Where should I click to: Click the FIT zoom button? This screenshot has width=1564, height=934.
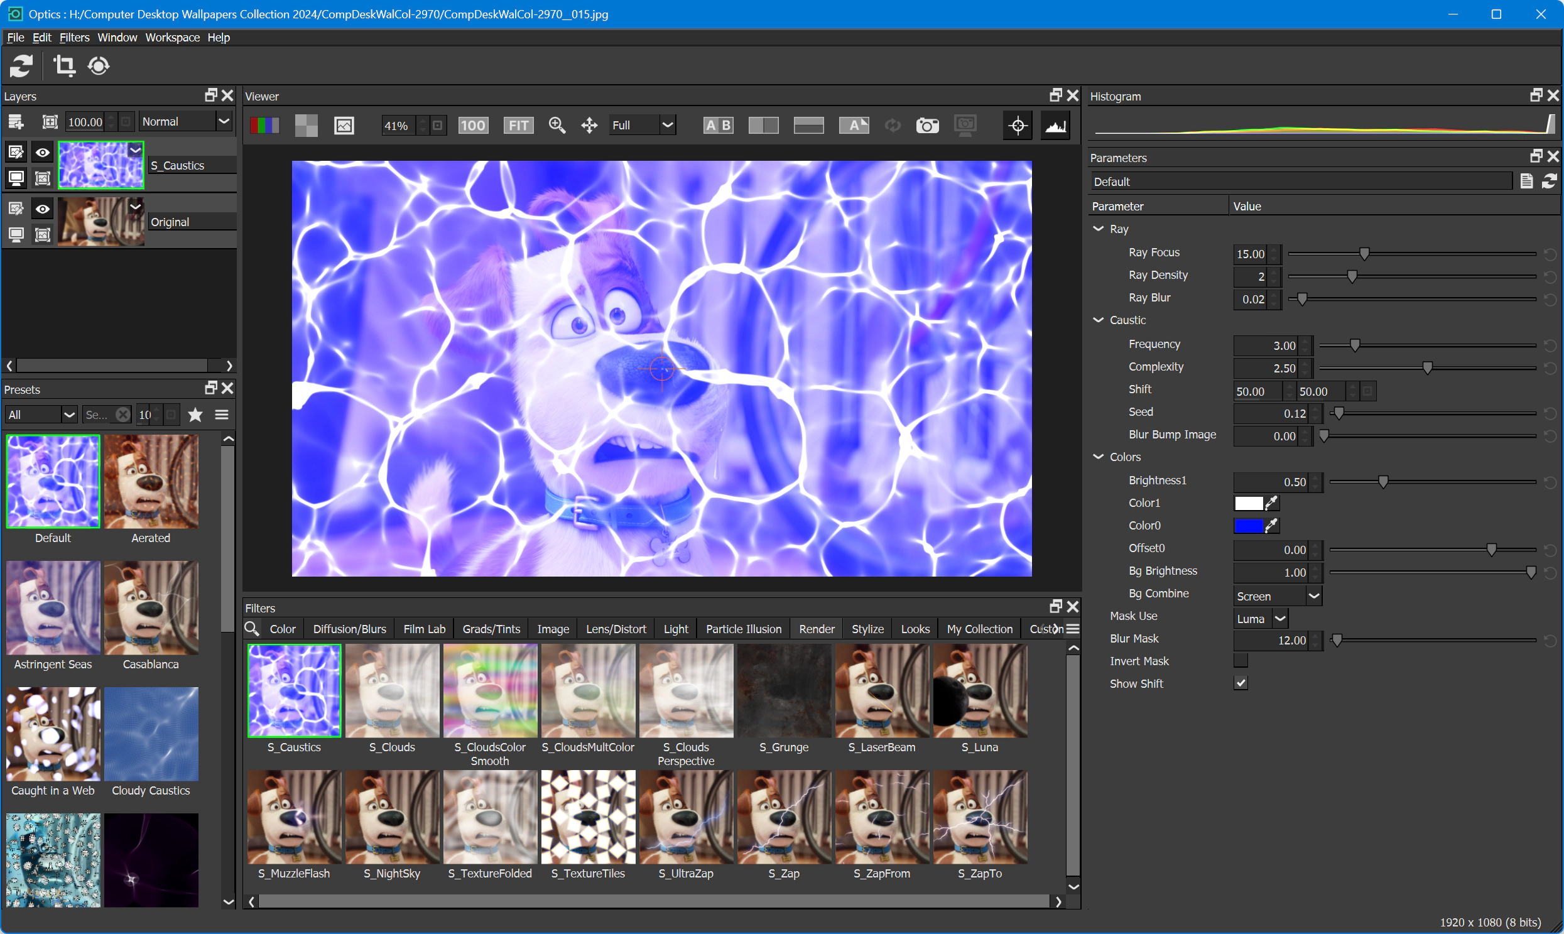click(x=519, y=125)
